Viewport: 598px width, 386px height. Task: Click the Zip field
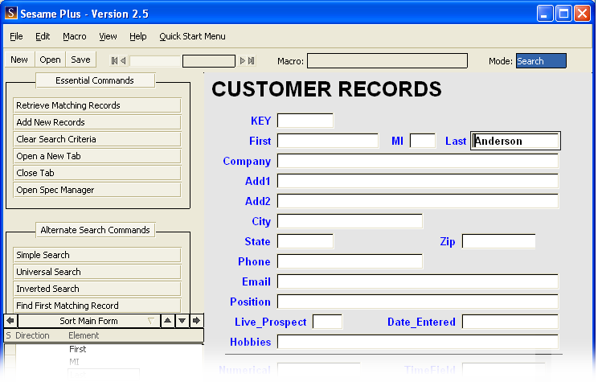[x=498, y=241]
